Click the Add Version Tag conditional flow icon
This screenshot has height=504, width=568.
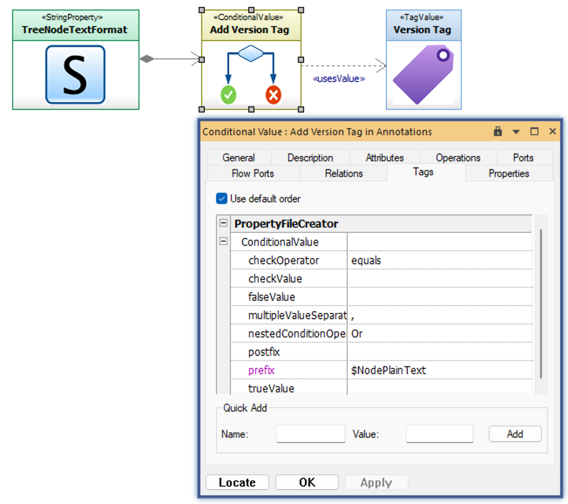tap(251, 75)
